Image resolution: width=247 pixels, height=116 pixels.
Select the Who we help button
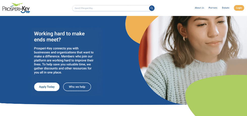(x=77, y=87)
